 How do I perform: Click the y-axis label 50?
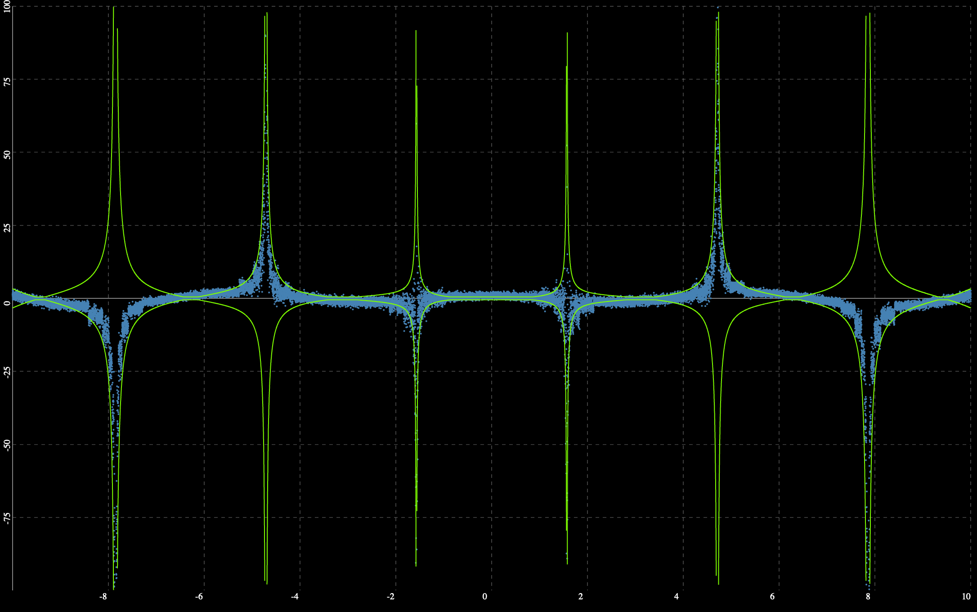tap(7, 154)
